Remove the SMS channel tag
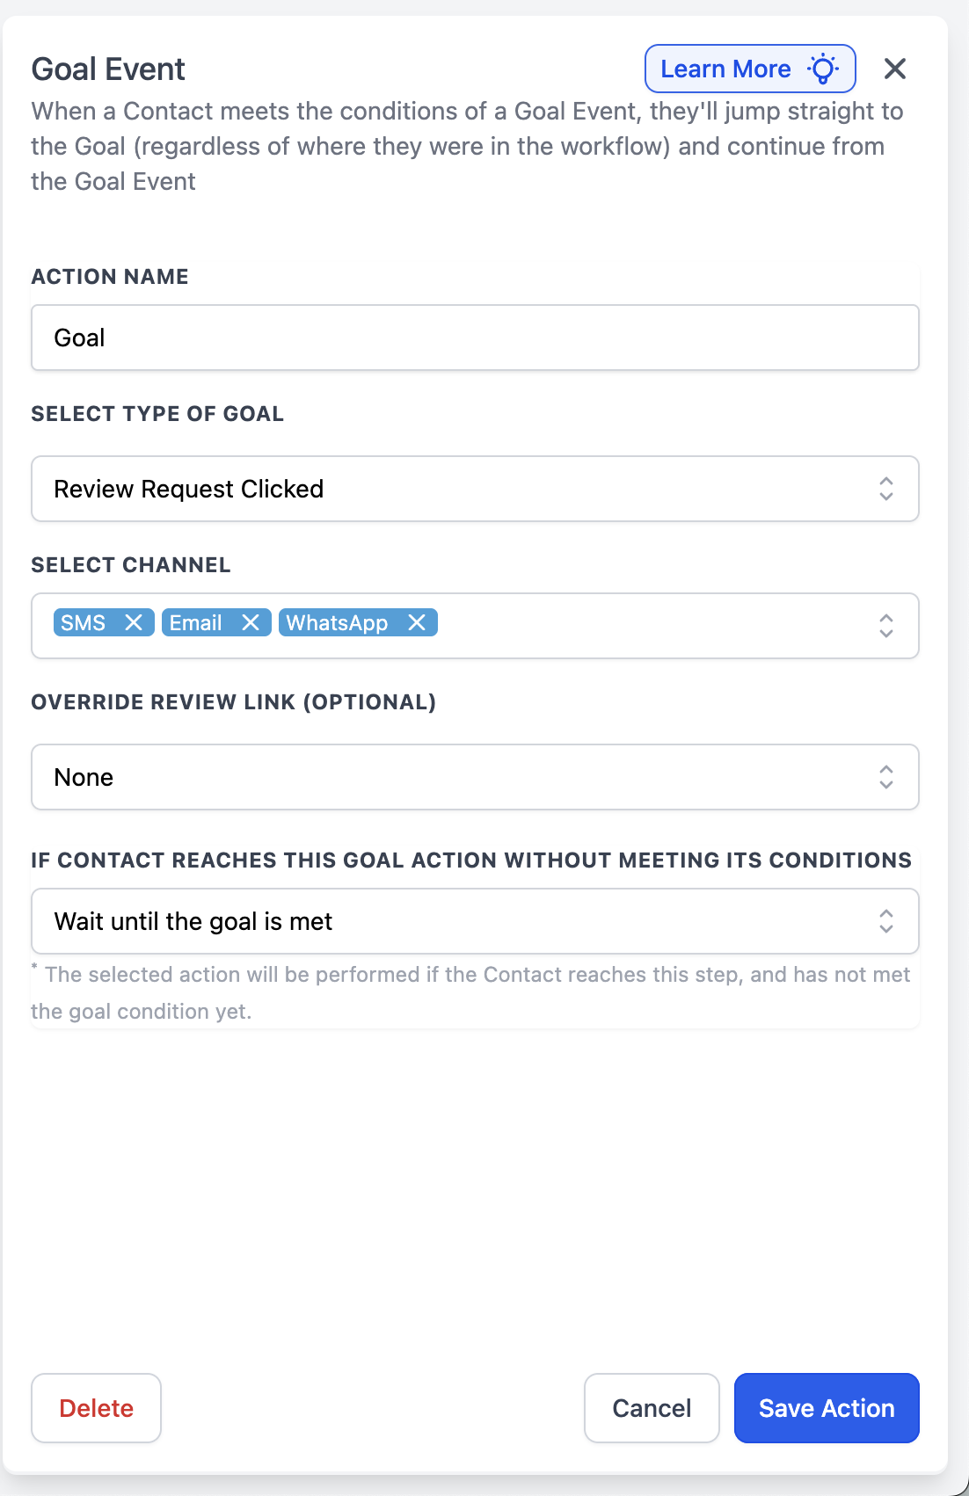 coord(134,622)
